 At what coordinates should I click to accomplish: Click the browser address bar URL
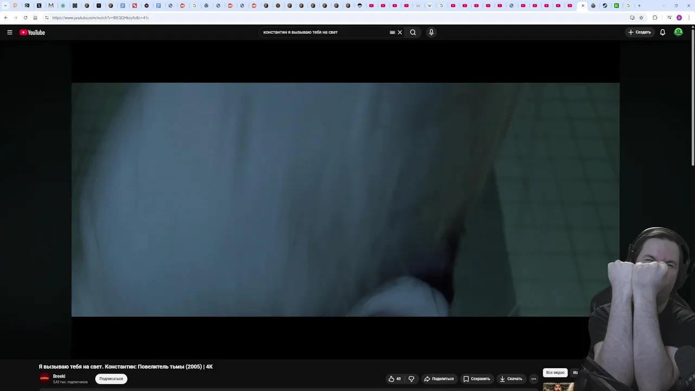click(x=100, y=18)
